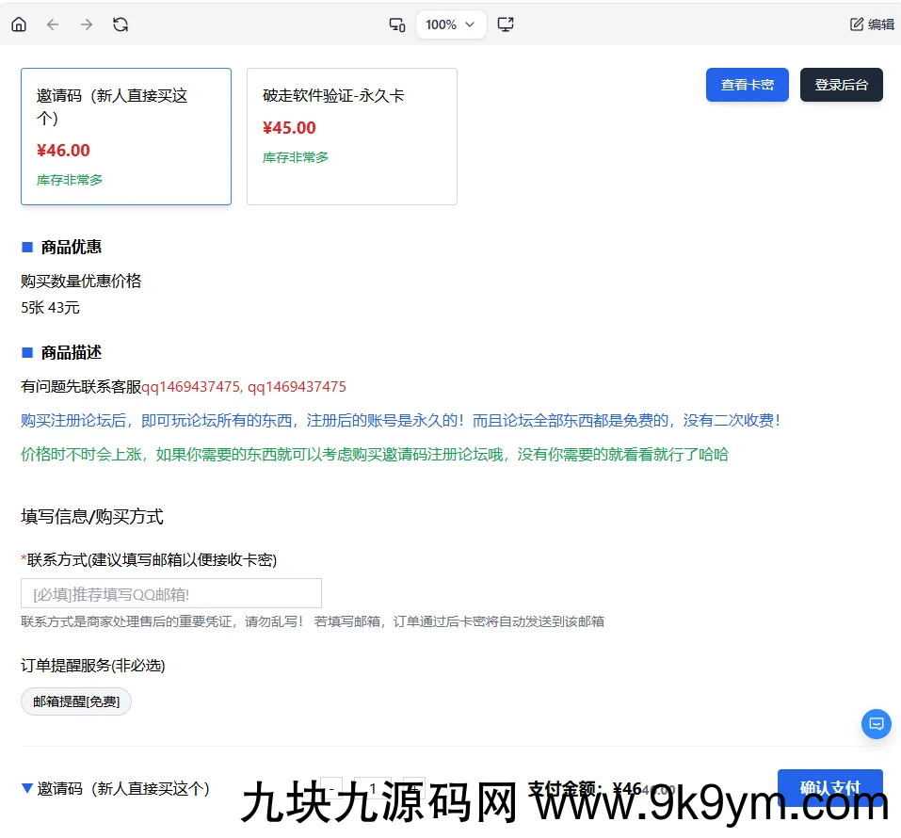Click the contact info input field

coord(171,593)
